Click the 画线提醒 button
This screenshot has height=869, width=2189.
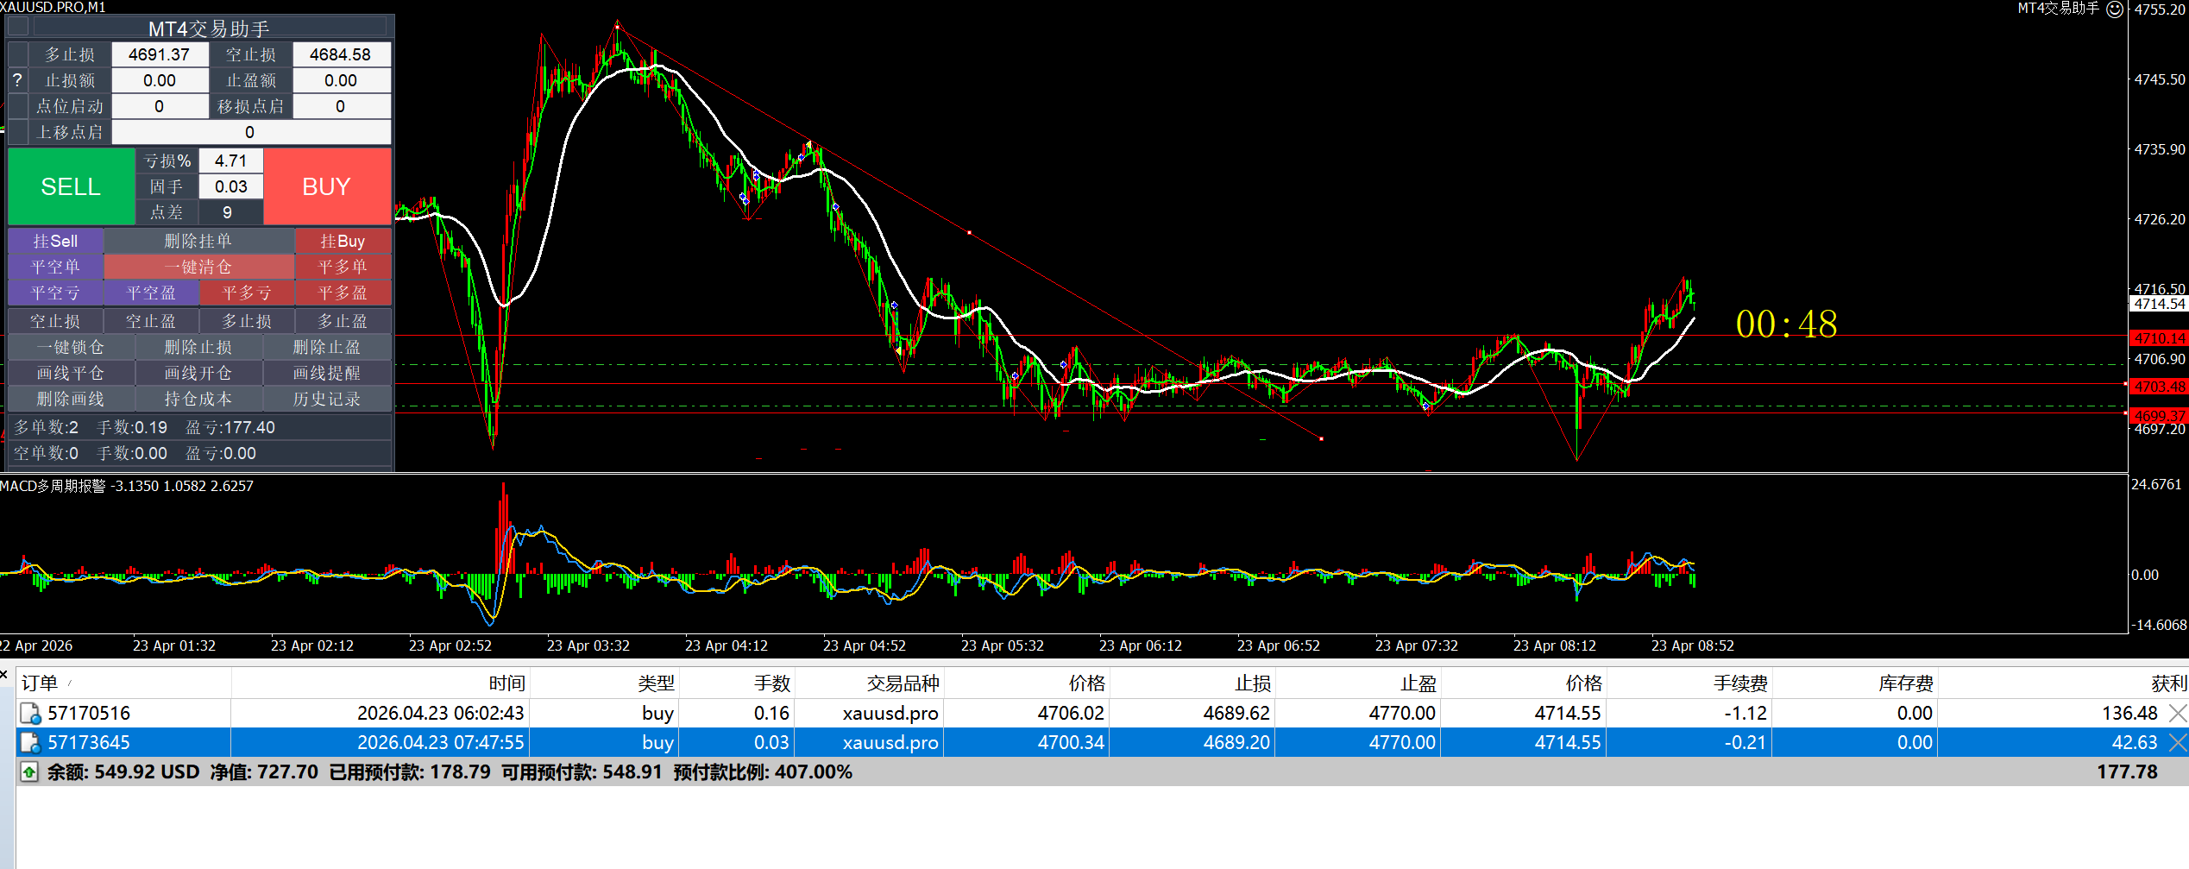point(327,374)
